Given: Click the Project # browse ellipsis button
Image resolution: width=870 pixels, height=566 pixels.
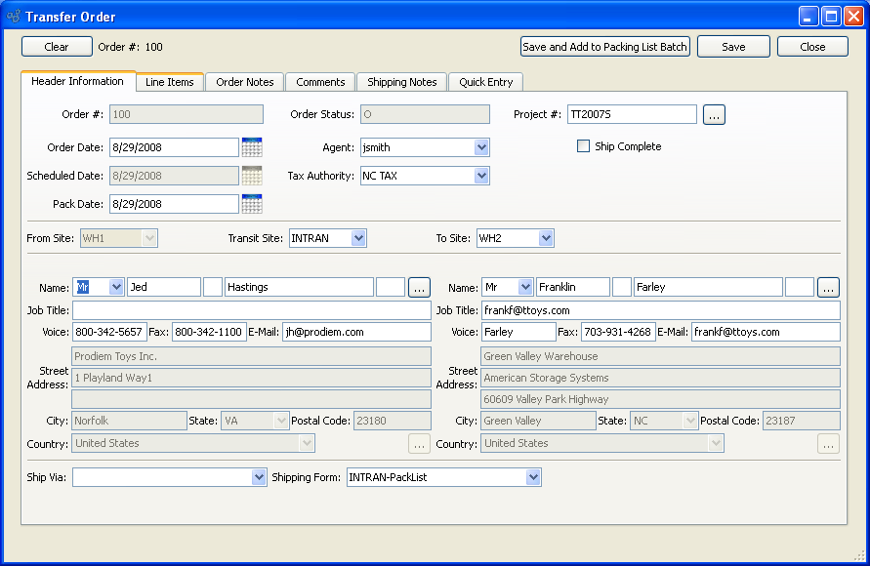Looking at the screenshot, I should [714, 115].
